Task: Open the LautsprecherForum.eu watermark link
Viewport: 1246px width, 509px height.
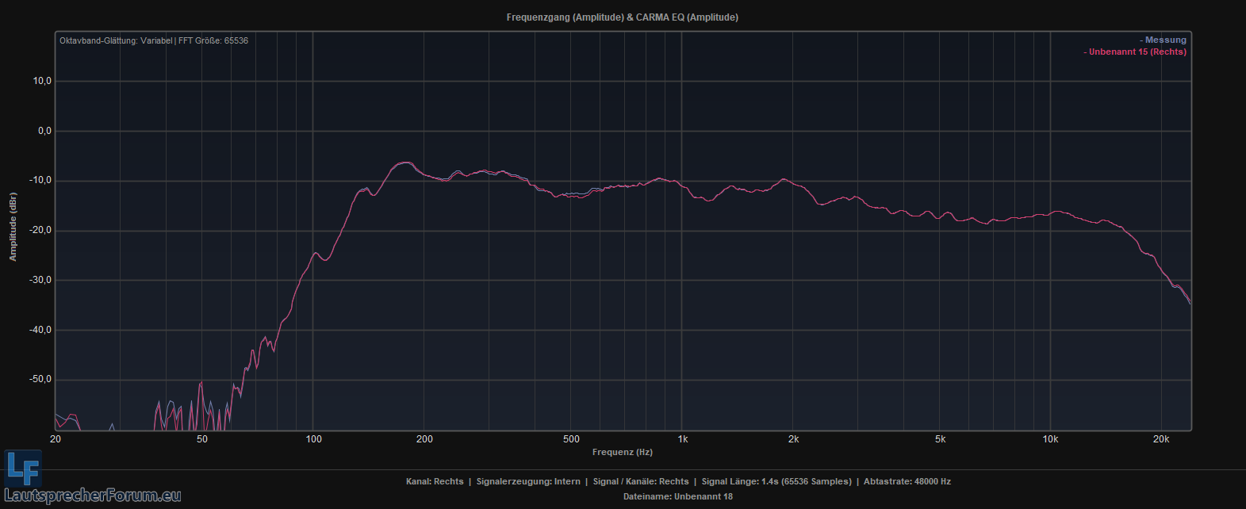Action: (x=93, y=496)
